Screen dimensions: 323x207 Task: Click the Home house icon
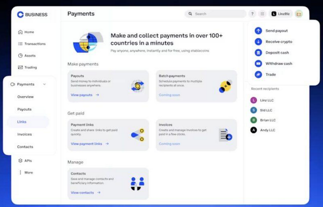click(20, 32)
